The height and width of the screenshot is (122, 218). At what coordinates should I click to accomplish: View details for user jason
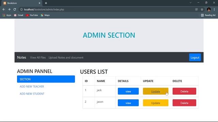128,103
